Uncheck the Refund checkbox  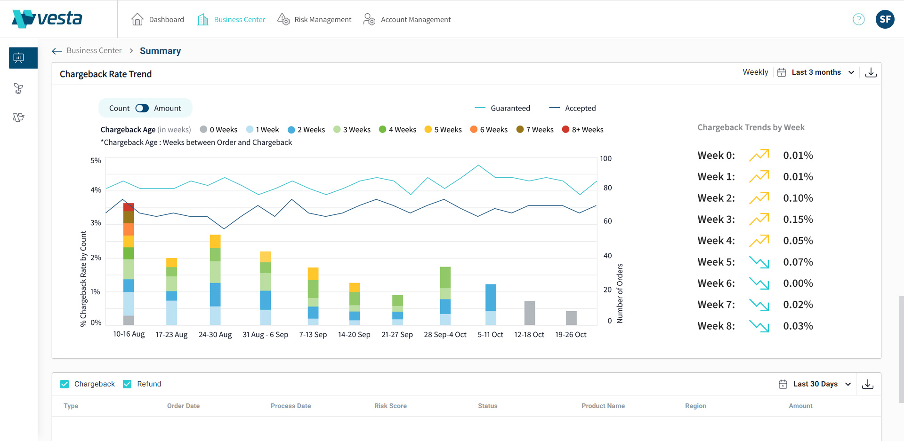(x=127, y=384)
